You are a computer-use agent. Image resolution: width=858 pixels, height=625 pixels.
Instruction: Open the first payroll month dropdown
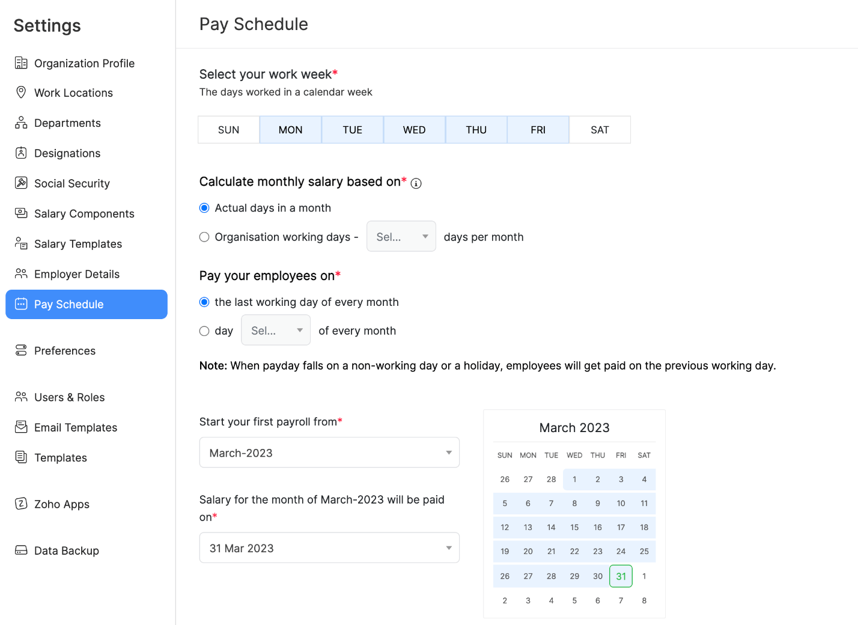(x=329, y=453)
